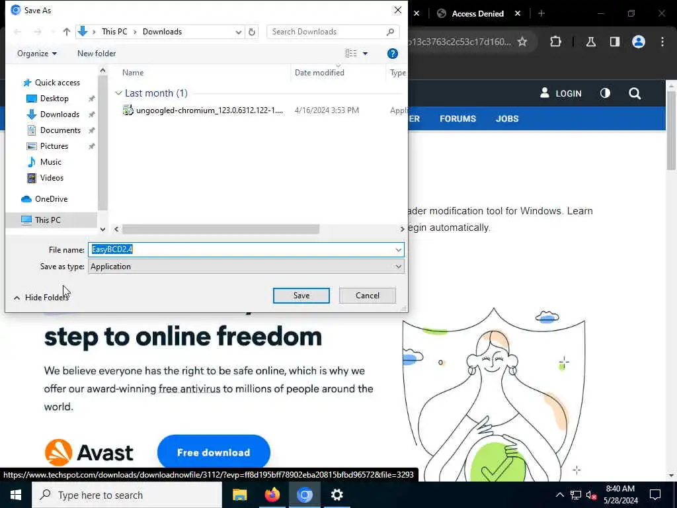Change view layout icon in Save As dialog
Screen dimensions: 677x508
pos(351,53)
